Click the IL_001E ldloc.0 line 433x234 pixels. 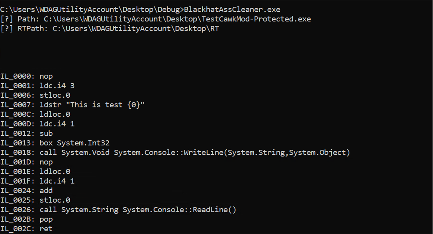pyautogui.click(x=35, y=172)
